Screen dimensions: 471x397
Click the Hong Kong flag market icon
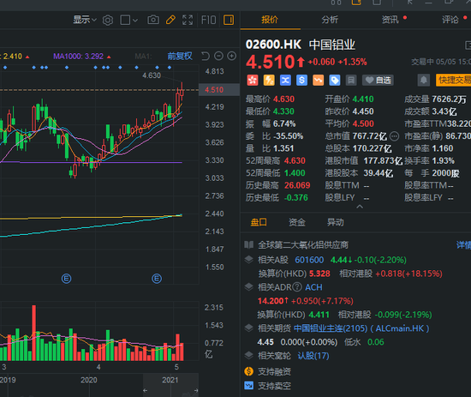[x=253, y=81]
